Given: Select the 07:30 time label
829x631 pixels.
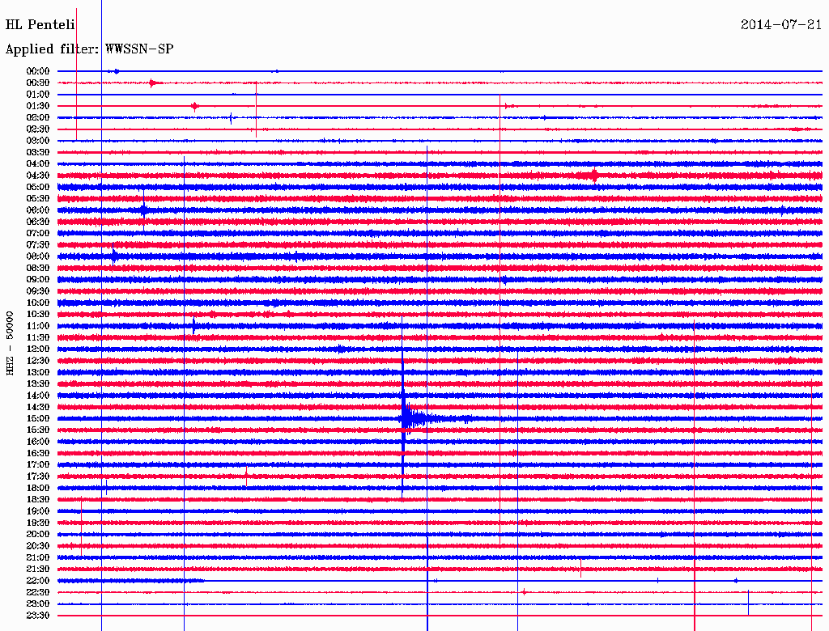Looking at the screenshot, I should 37,244.
